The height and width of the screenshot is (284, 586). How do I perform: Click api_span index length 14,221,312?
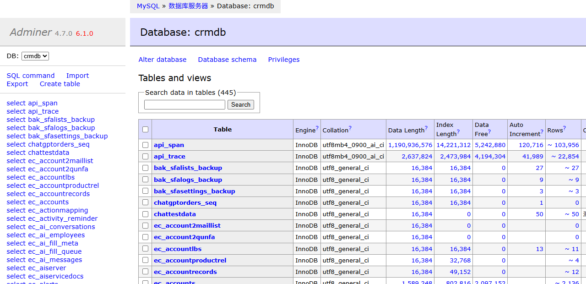pos(453,145)
